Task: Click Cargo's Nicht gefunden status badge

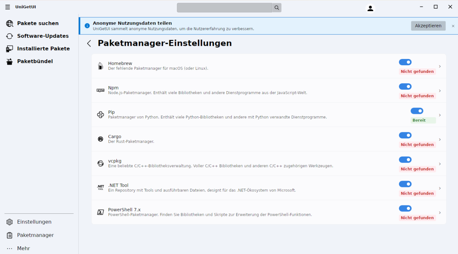Action: [417, 145]
